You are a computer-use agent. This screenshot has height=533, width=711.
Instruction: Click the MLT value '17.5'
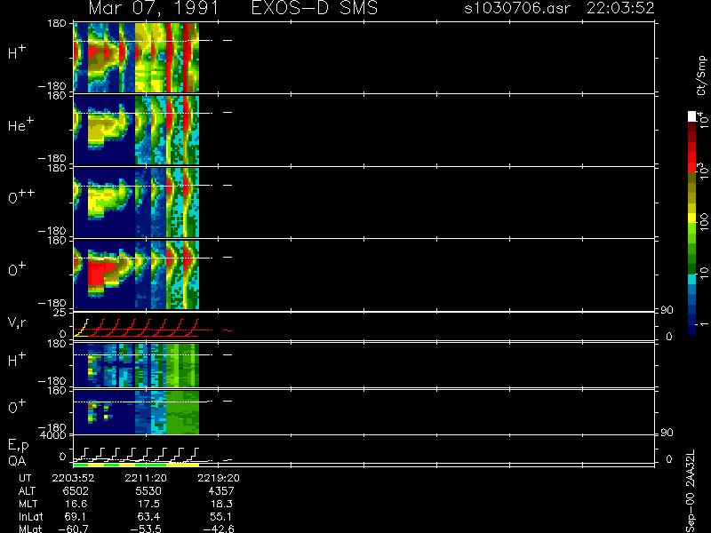pyautogui.click(x=149, y=504)
